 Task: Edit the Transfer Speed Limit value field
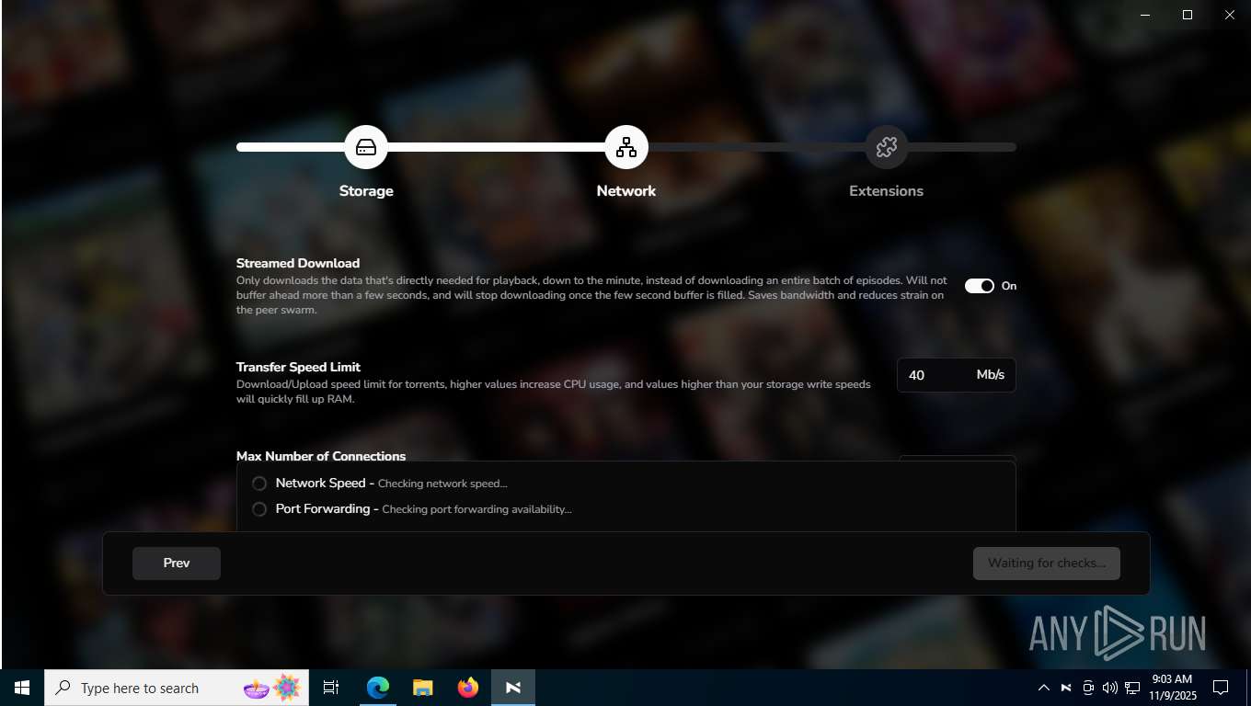(957, 375)
